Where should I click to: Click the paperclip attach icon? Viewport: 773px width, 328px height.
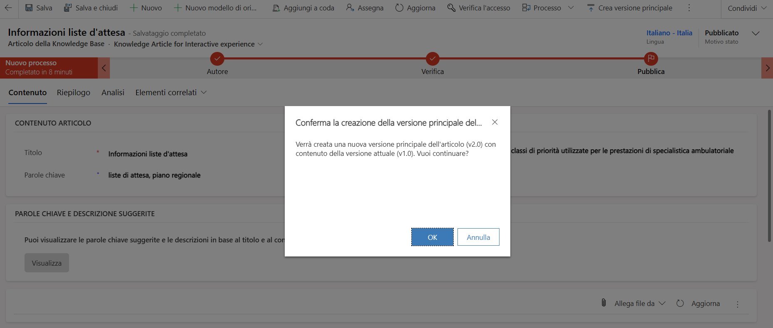tap(604, 303)
